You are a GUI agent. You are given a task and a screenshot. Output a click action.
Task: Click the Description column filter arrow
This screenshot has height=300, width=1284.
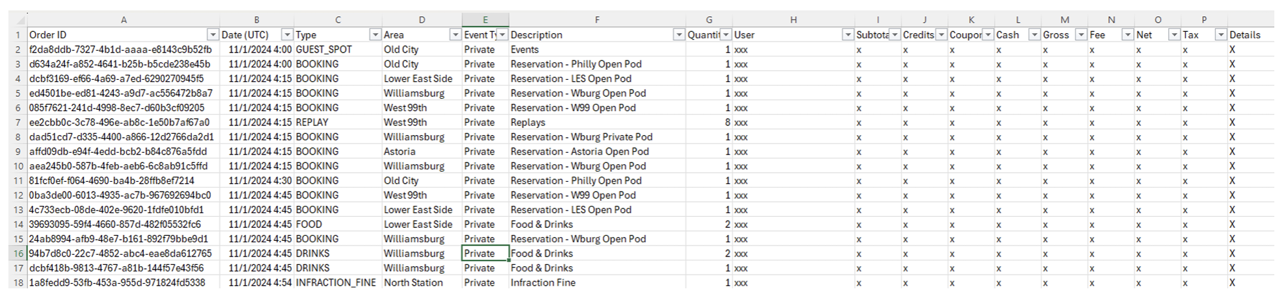tap(678, 35)
